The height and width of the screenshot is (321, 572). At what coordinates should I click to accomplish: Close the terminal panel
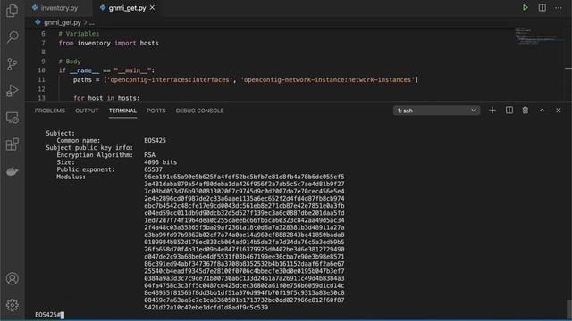tap(558, 111)
